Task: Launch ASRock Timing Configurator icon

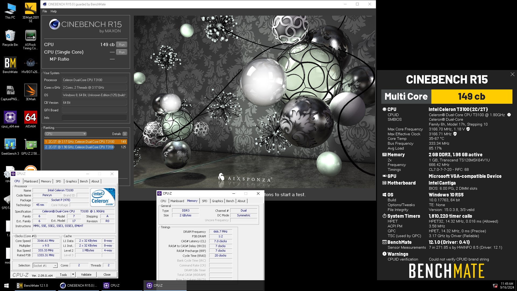Action: pos(30,40)
